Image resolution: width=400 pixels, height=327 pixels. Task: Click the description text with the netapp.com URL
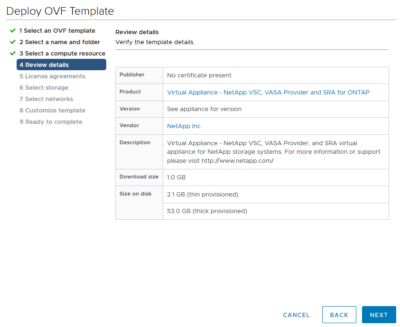pyautogui.click(x=273, y=152)
